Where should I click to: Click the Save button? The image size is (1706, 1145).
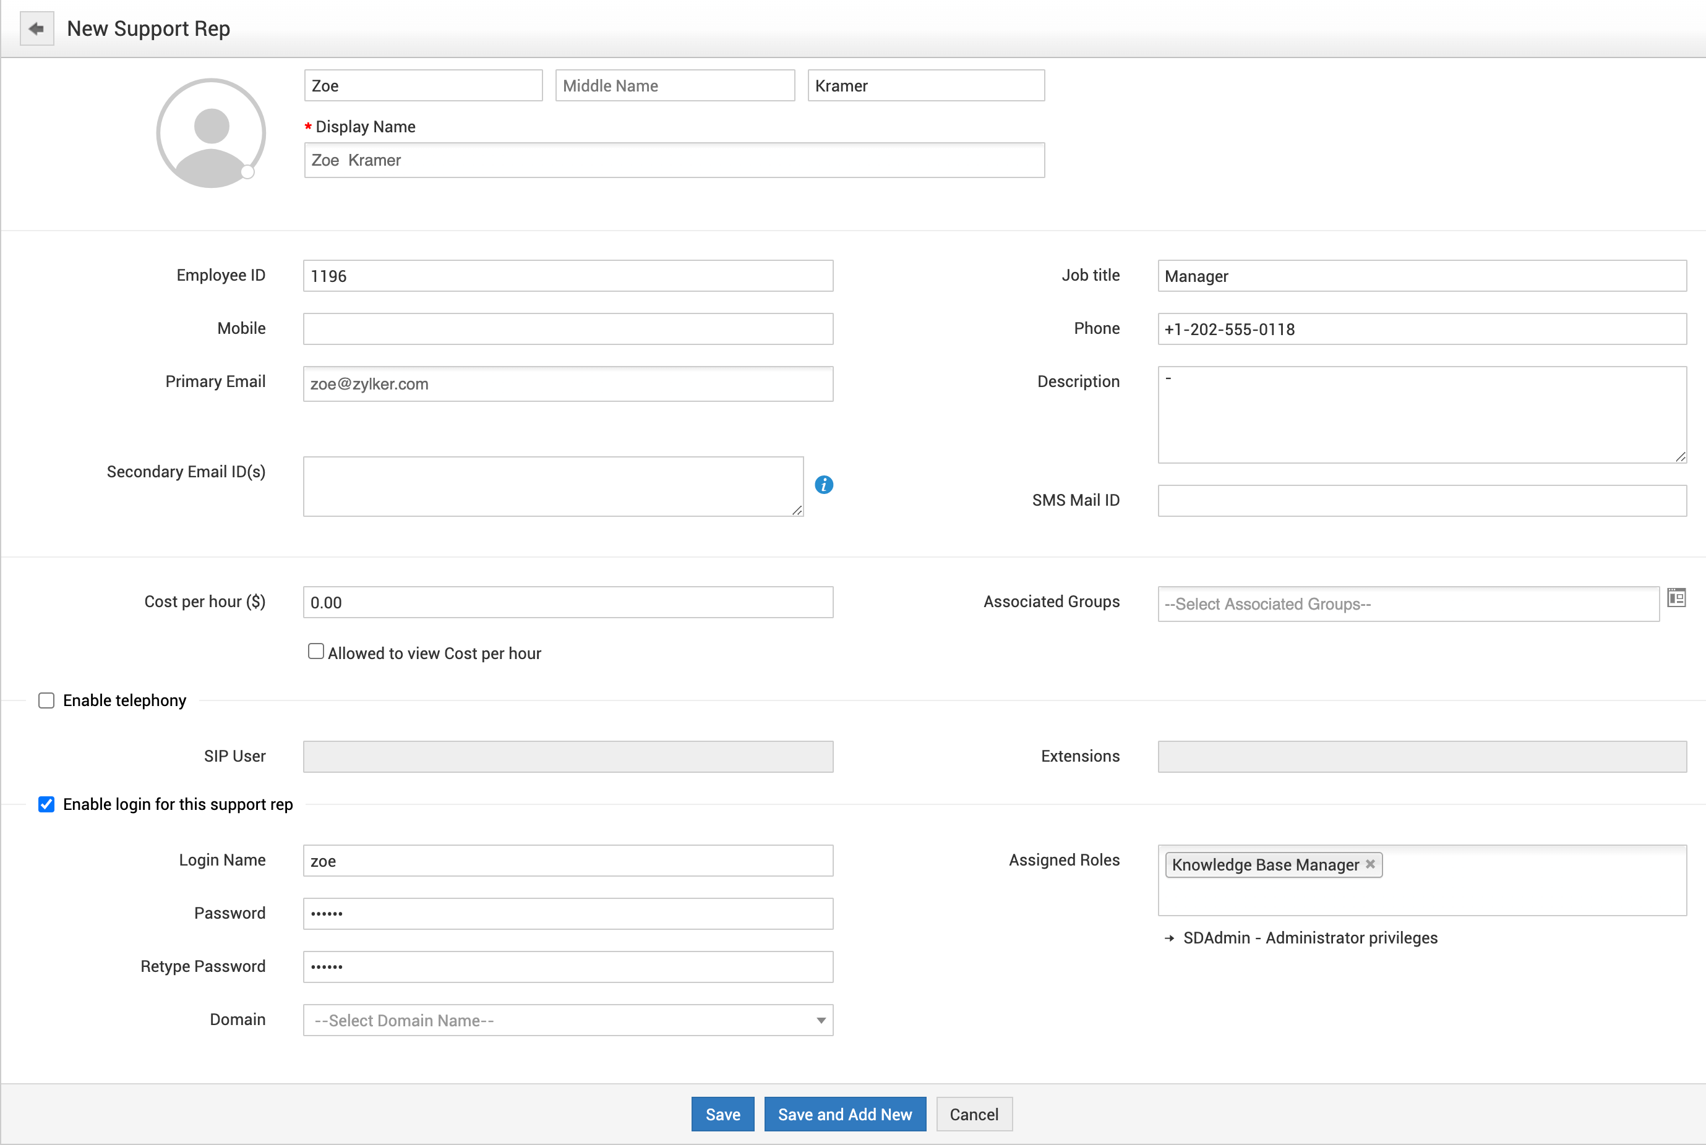point(722,1114)
